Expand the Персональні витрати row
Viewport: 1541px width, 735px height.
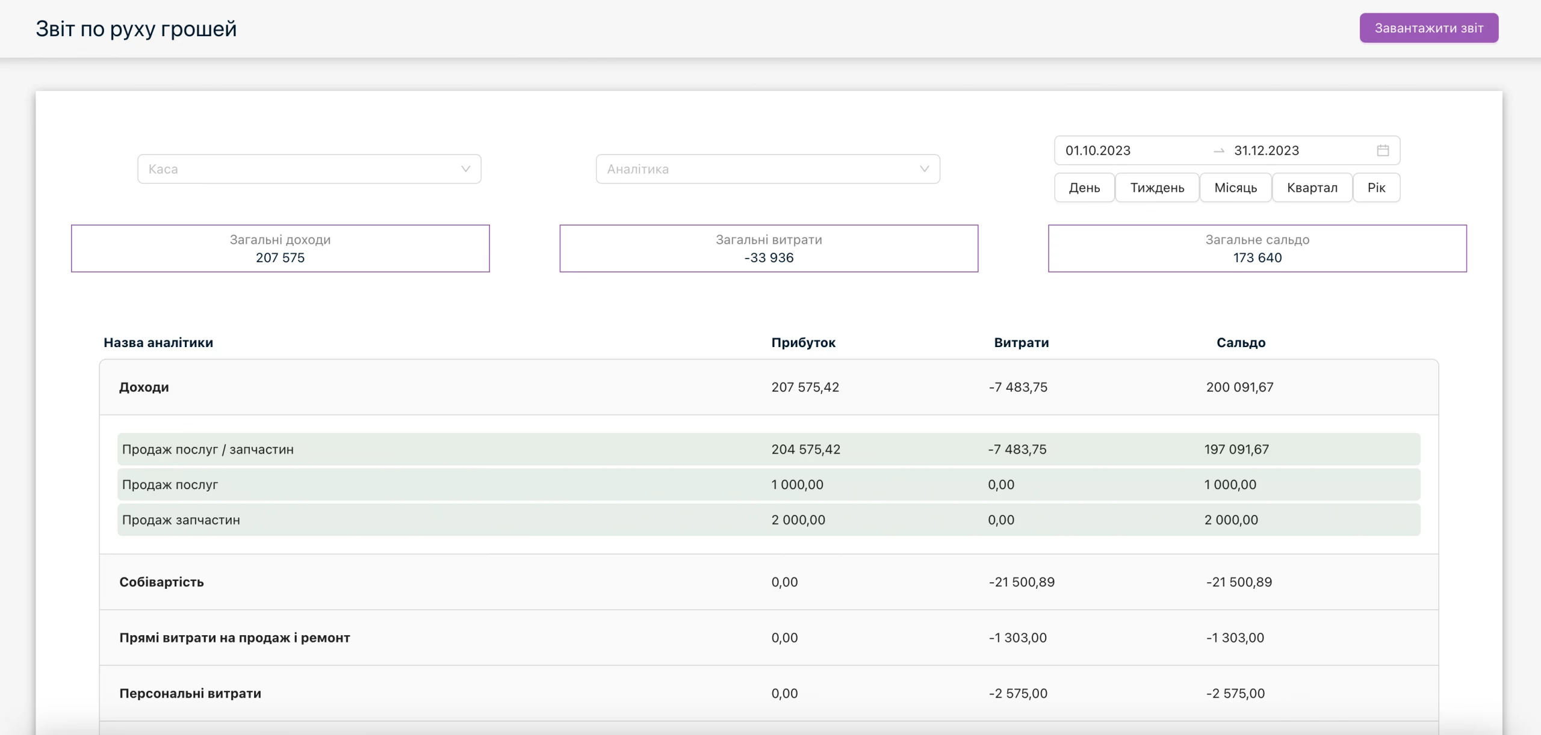pyautogui.click(x=769, y=693)
